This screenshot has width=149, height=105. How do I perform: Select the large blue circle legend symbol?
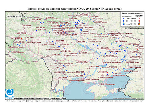[x=124, y=21]
